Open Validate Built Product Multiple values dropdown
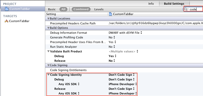This screenshot has height=96, width=203. tap(123, 51)
